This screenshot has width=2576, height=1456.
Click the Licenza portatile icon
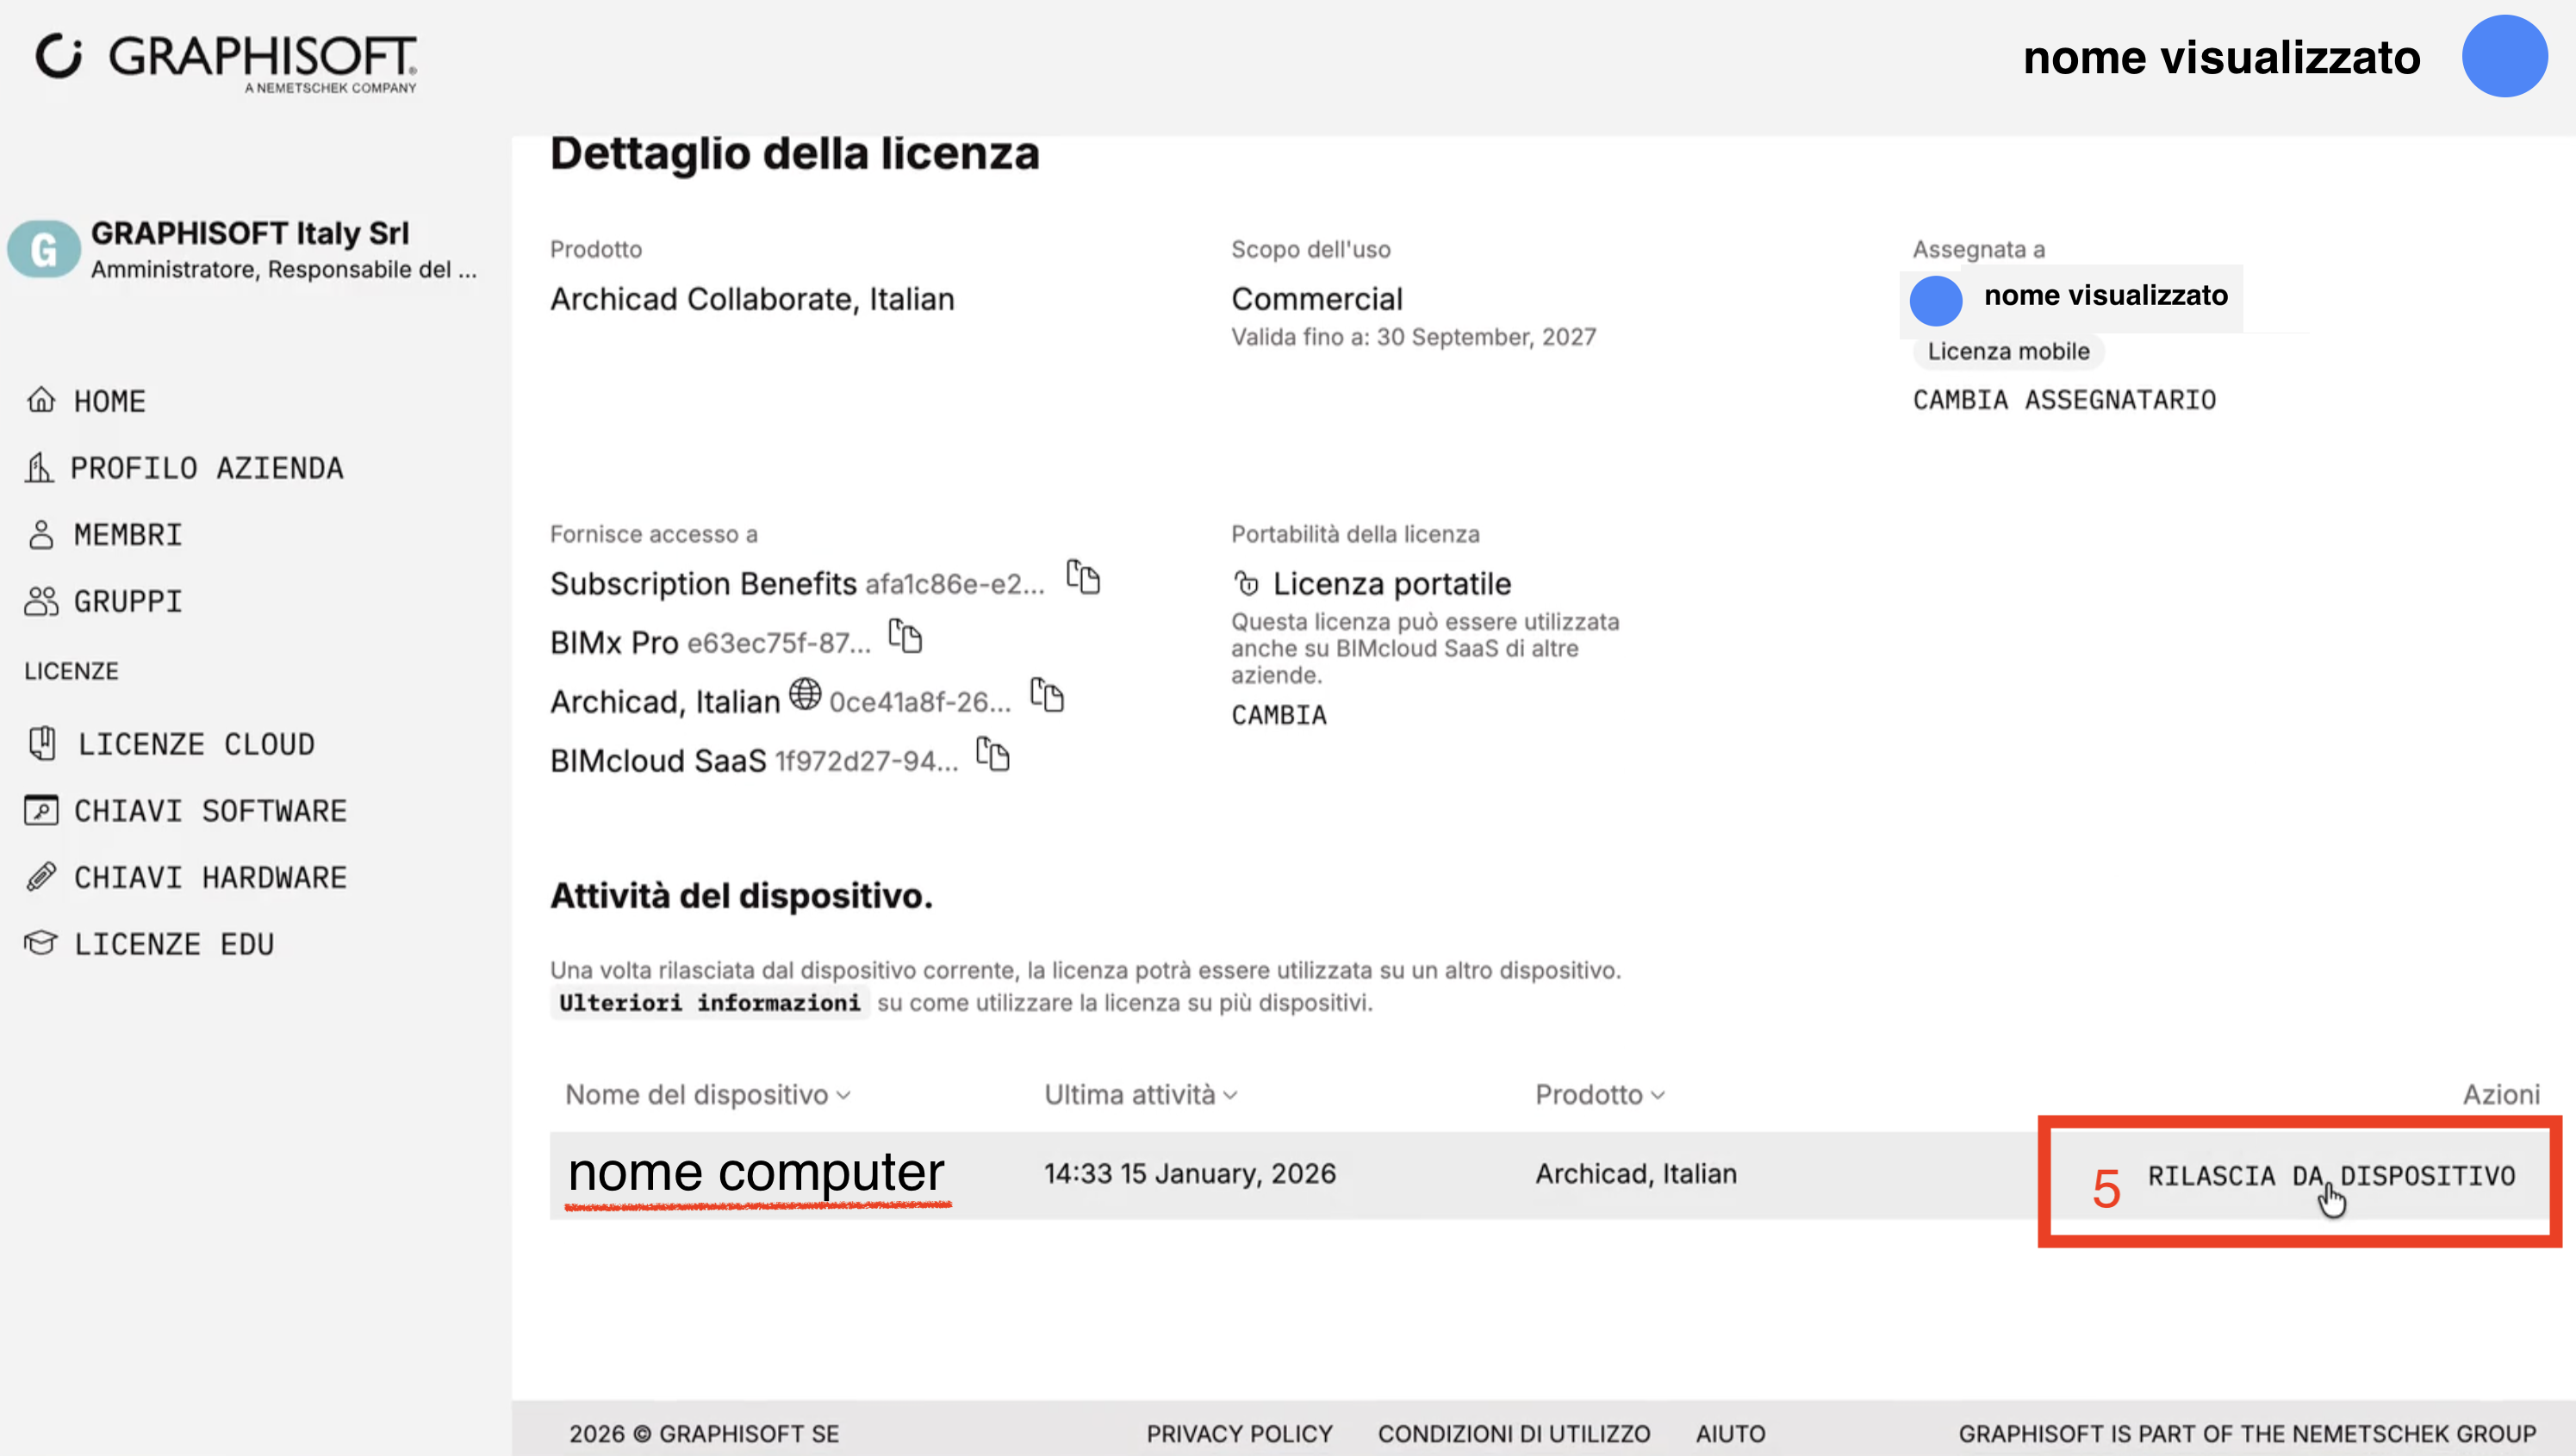tap(1246, 583)
